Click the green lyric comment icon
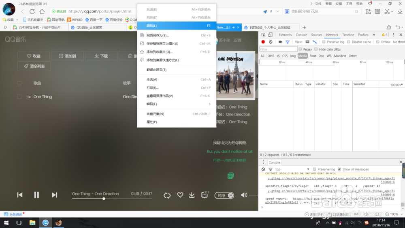 click(x=230, y=176)
